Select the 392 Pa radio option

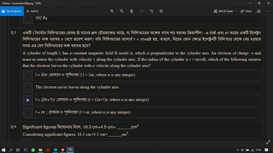28,18
